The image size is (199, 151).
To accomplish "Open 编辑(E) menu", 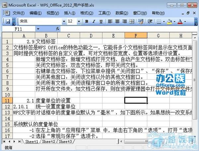I will pos(35,13).
